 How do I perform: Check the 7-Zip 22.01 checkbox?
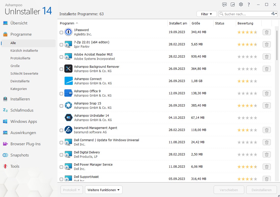point(61,45)
